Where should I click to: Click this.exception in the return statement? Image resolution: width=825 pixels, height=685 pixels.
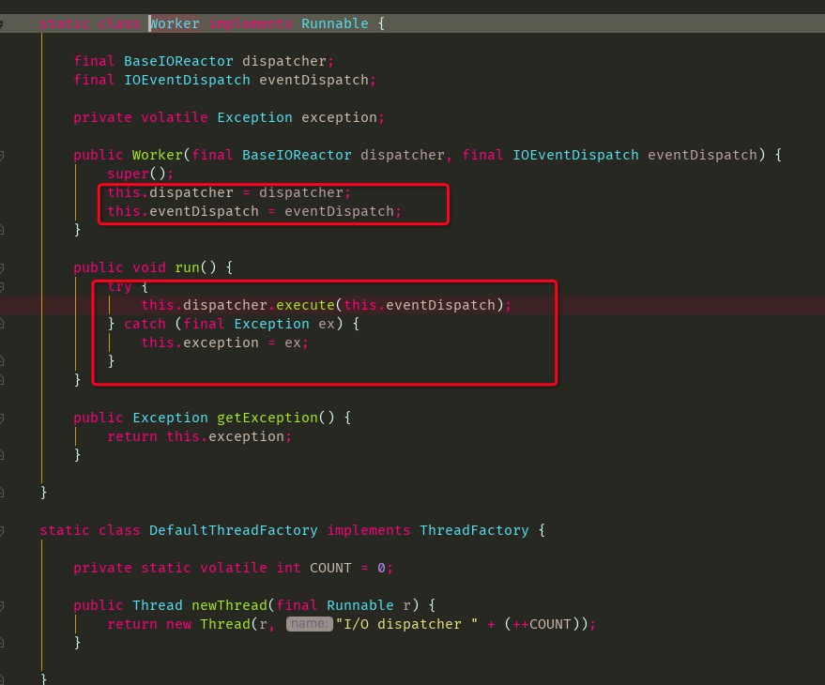pos(225,436)
